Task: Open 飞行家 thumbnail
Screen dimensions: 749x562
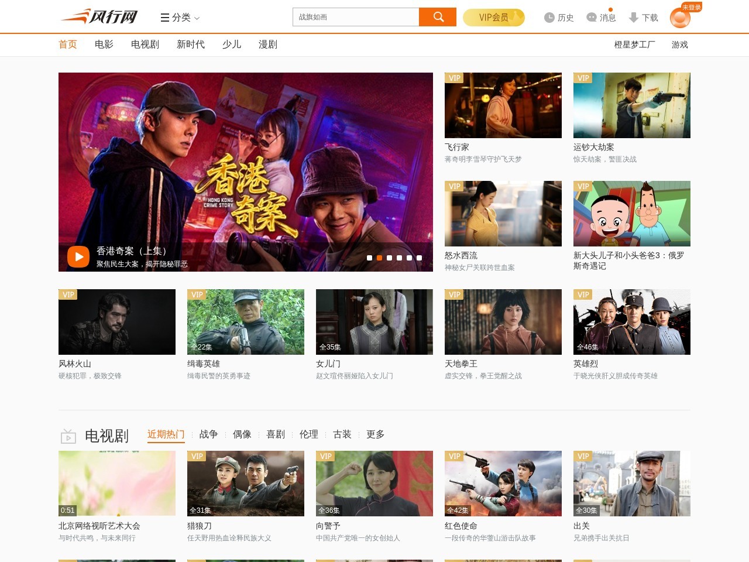Action: (x=503, y=105)
